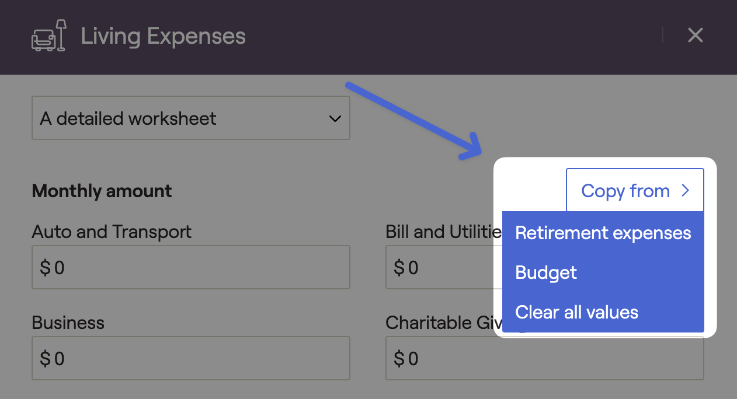Close the Living Expenses dialog with X
This screenshot has height=399, width=737.
[x=695, y=36]
